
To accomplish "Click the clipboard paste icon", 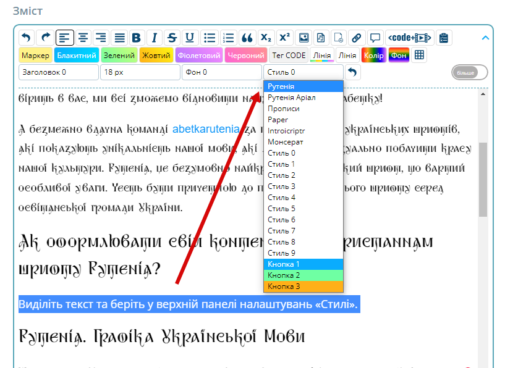I will 444,38.
